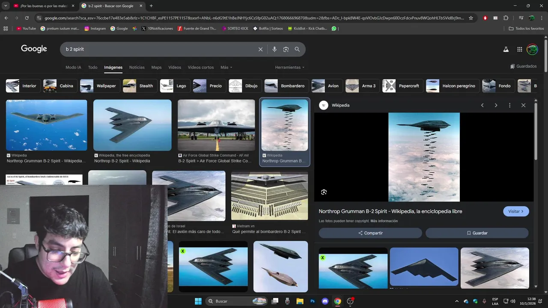Image resolution: width=548 pixels, height=308 pixels.
Task: Click in the b 2 spirit search field
Action: click(158, 49)
